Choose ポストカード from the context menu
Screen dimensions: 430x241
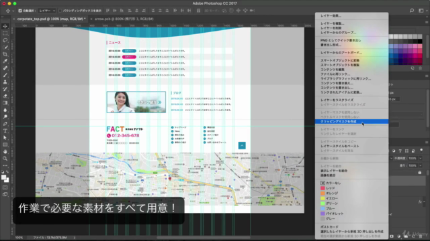(x=351, y=227)
